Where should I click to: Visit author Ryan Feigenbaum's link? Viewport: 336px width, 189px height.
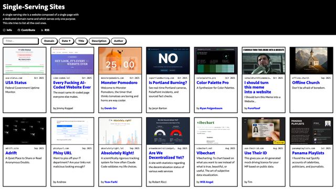pos(211,108)
